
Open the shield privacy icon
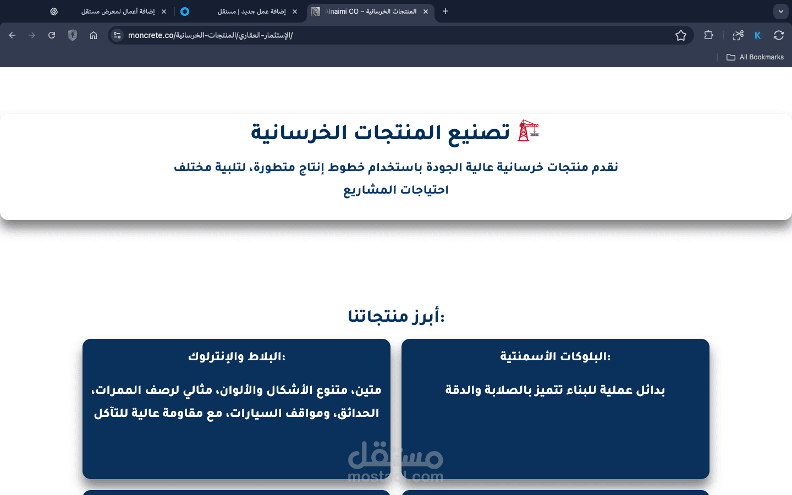[x=73, y=35]
